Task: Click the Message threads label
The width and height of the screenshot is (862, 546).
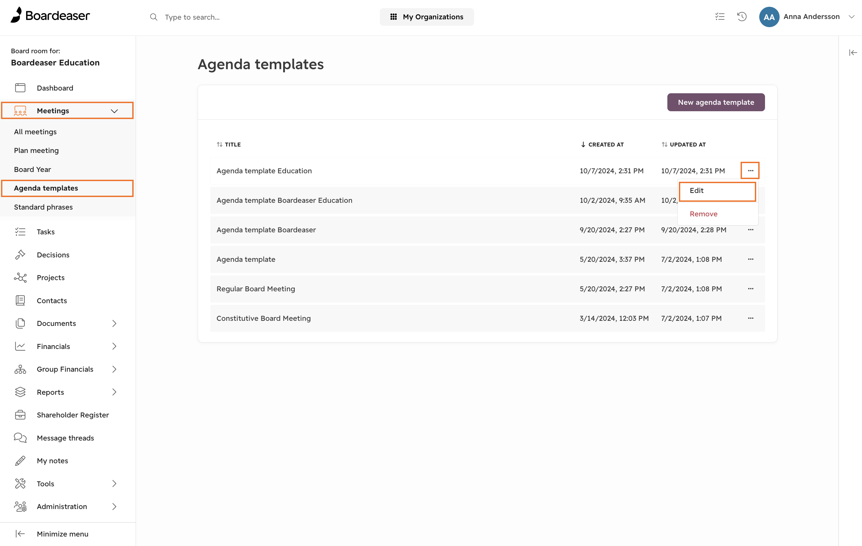Action: [x=65, y=438]
